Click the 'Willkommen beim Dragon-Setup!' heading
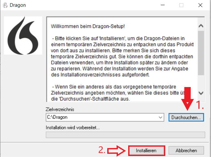 click(88, 26)
